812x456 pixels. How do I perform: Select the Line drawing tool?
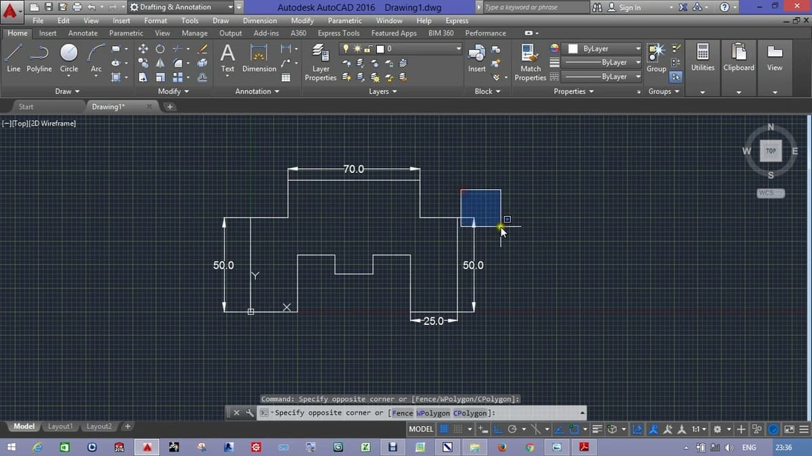(x=14, y=58)
